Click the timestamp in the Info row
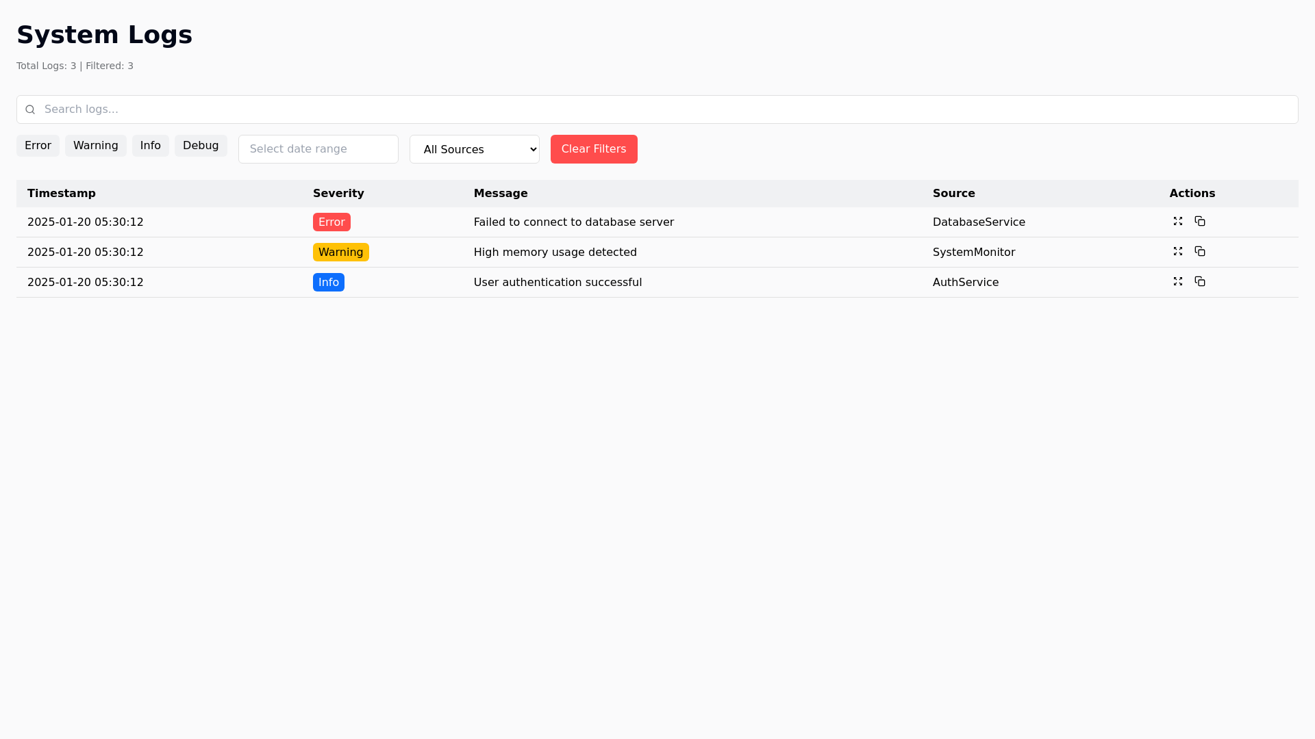The image size is (1315, 739). pos(86,283)
